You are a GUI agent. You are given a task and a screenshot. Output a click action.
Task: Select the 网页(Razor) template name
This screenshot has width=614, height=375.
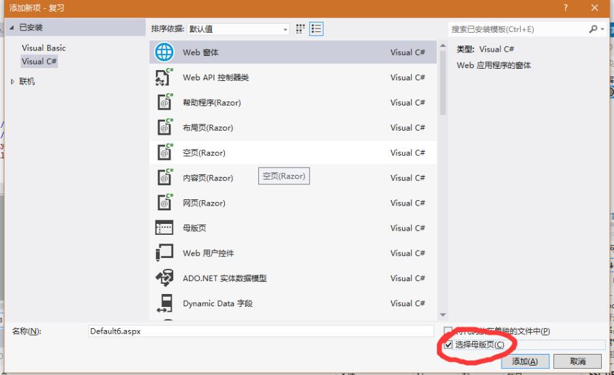coord(204,203)
